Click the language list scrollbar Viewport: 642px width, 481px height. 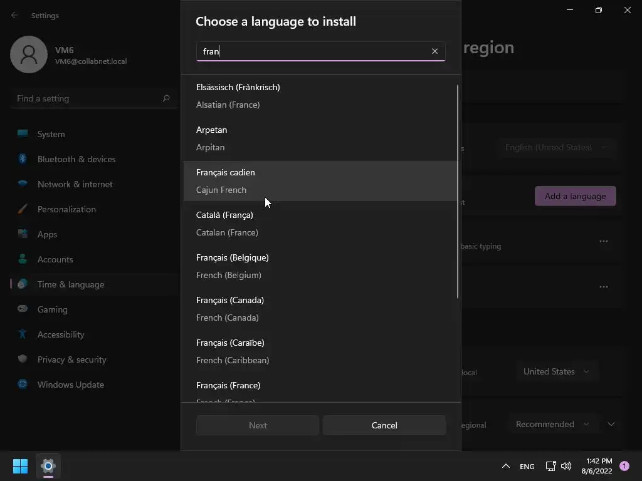pyautogui.click(x=457, y=192)
